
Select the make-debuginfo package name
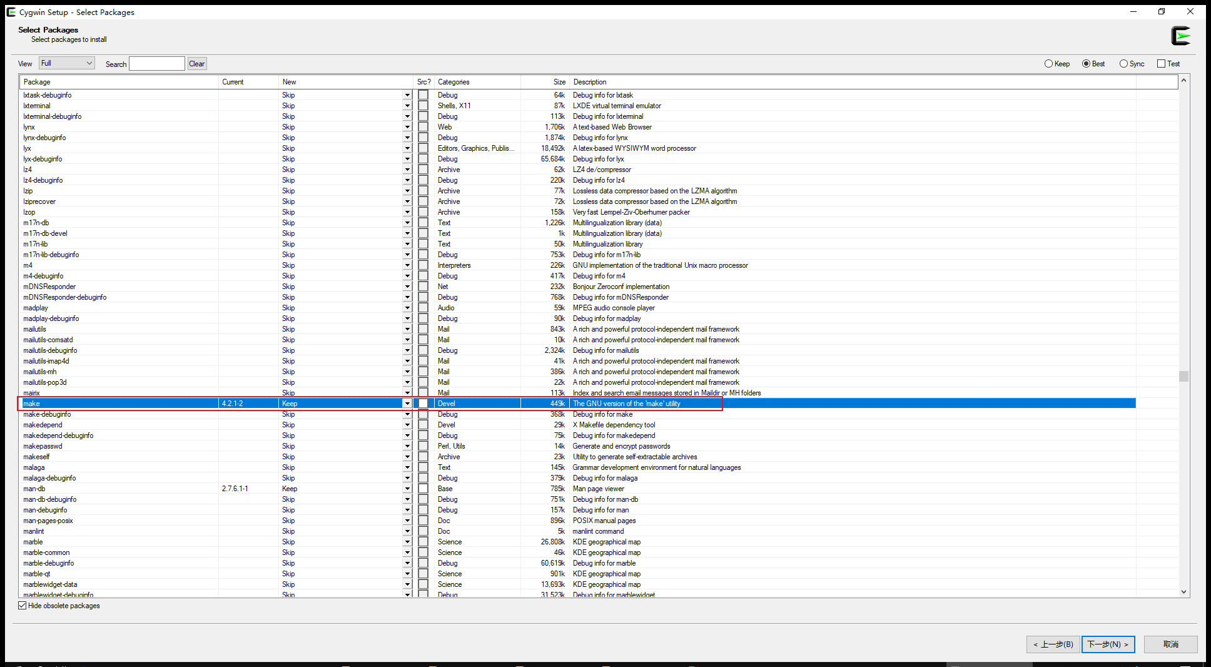[47, 414]
